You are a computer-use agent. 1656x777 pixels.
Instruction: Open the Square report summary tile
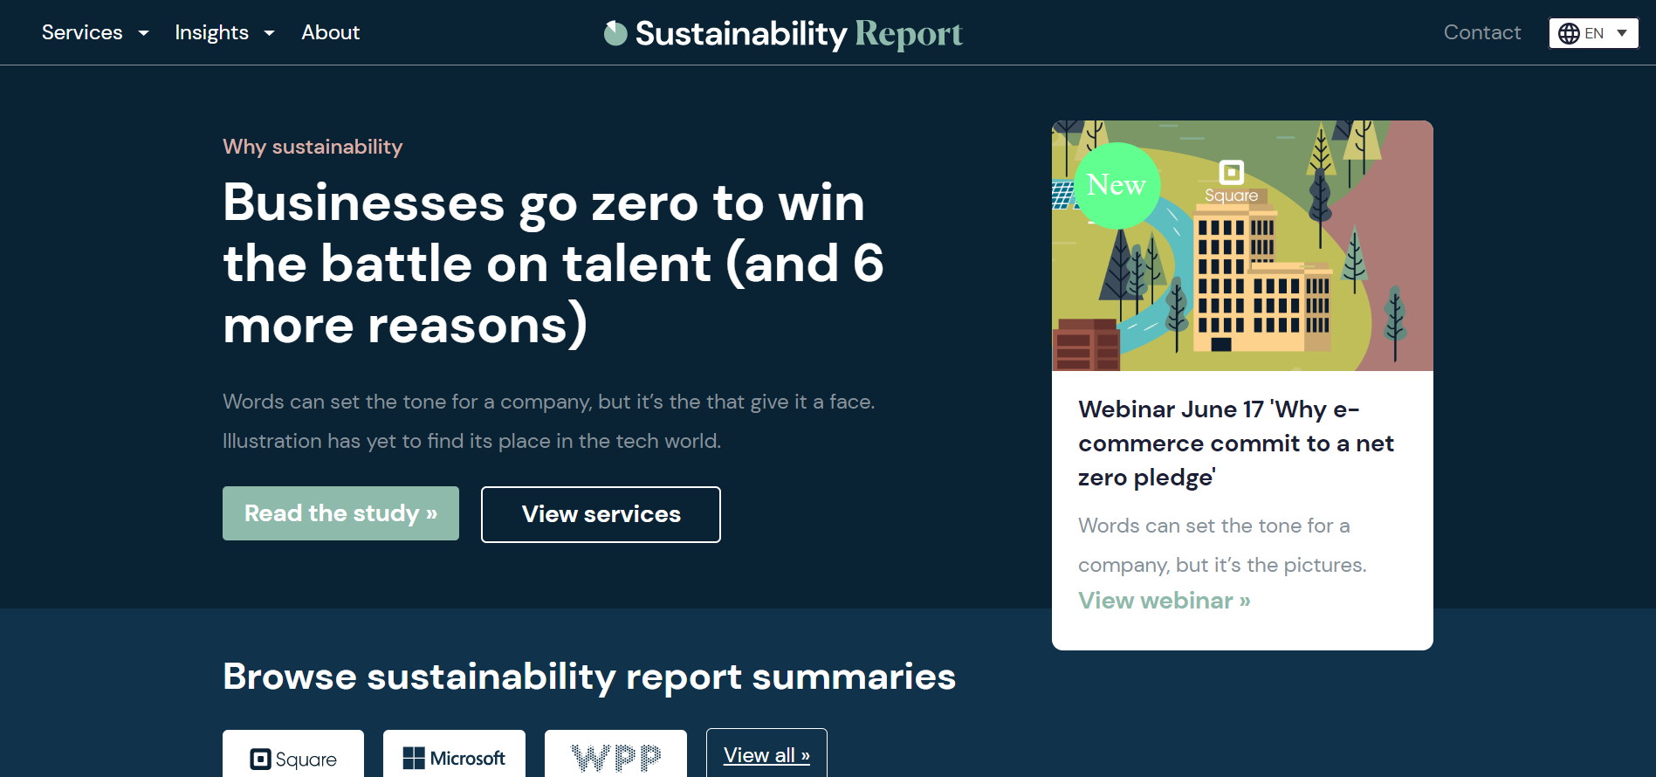293,758
